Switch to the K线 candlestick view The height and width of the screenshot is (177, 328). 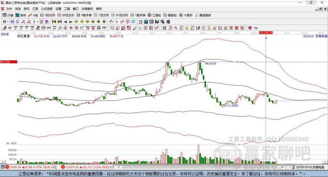tap(33, 15)
